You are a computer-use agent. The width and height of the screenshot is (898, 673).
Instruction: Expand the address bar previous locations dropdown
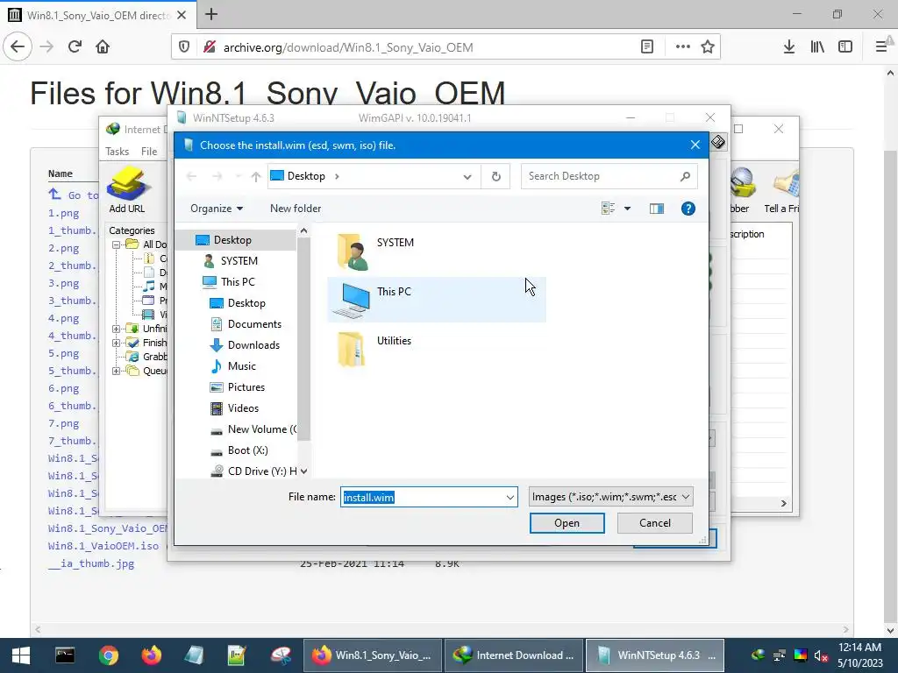click(x=467, y=177)
